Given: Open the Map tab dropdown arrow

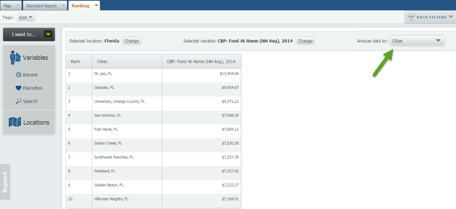Looking at the screenshot, I should (18, 6).
